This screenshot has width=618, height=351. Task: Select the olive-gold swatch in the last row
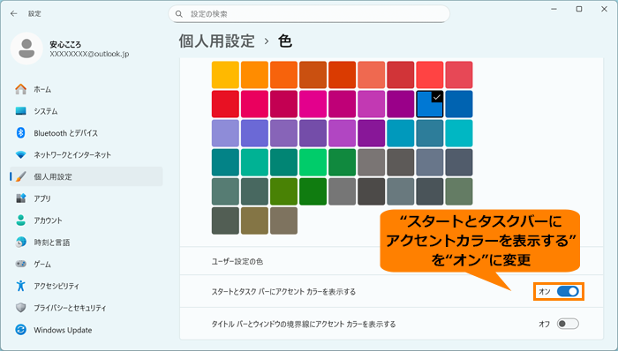tap(254, 220)
